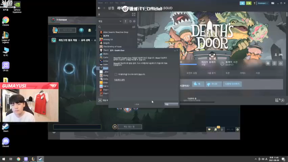Image resolution: width=288 pixels, height=162 pixels.
Task: Open friends and chat in Steam
Action: click(280, 100)
